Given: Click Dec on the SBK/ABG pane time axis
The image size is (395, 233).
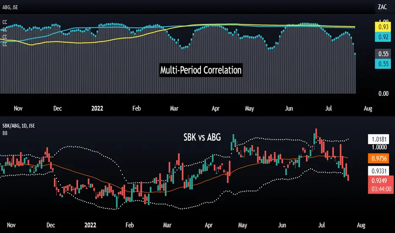Looking at the screenshot, I should click(50, 225).
